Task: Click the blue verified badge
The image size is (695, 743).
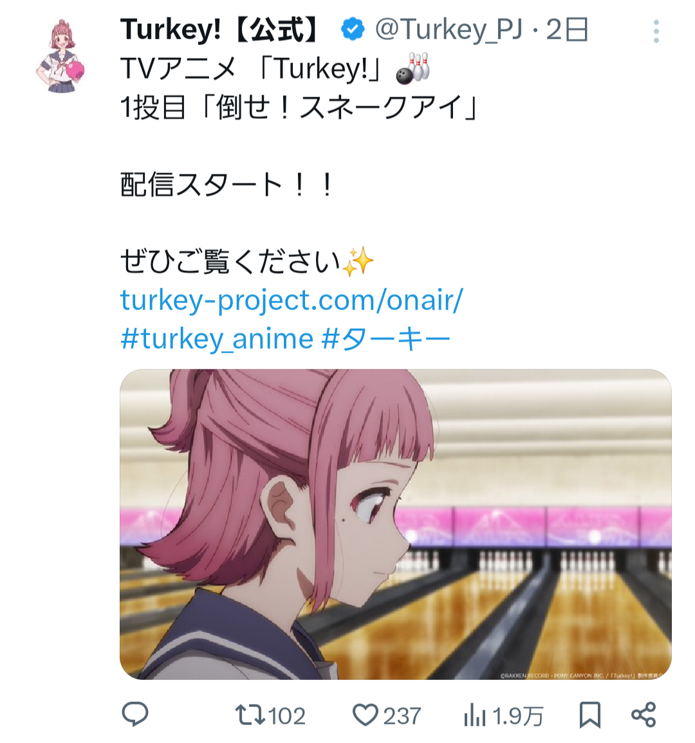Action: (x=353, y=30)
